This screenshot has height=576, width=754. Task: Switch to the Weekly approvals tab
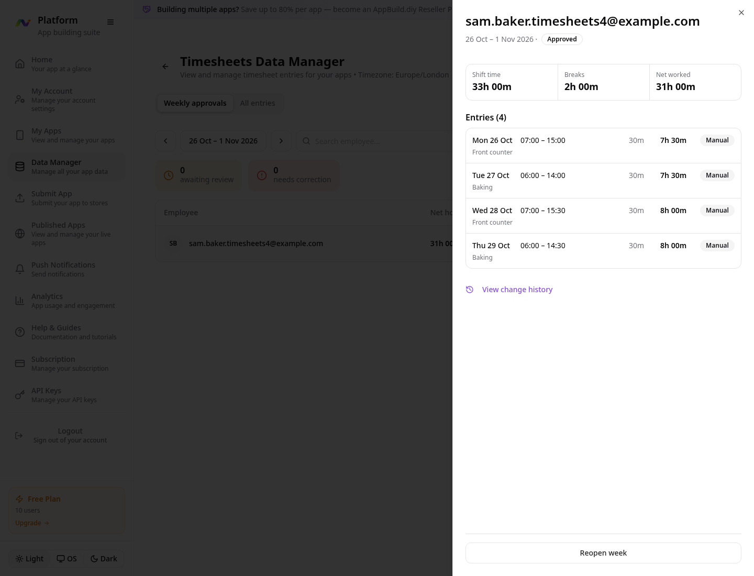click(195, 103)
